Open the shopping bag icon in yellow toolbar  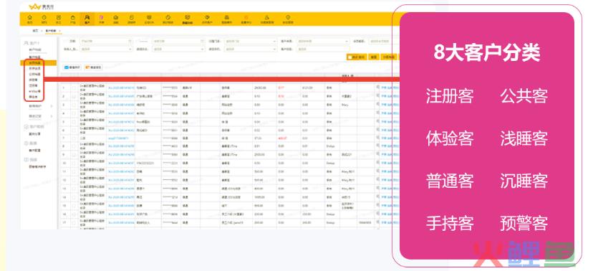click(73, 17)
